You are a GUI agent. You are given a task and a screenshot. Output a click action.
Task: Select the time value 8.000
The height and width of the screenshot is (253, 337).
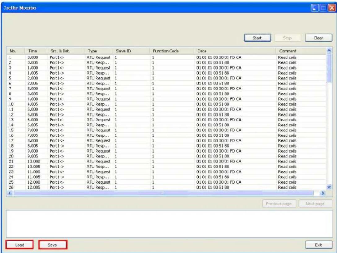(33, 141)
